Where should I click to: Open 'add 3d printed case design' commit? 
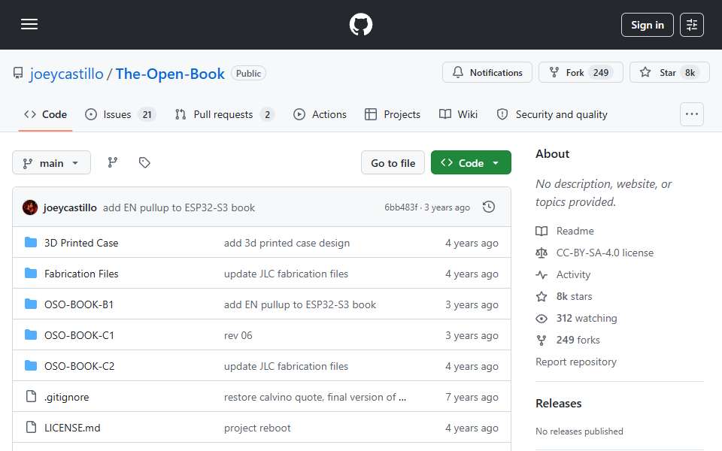[287, 243]
